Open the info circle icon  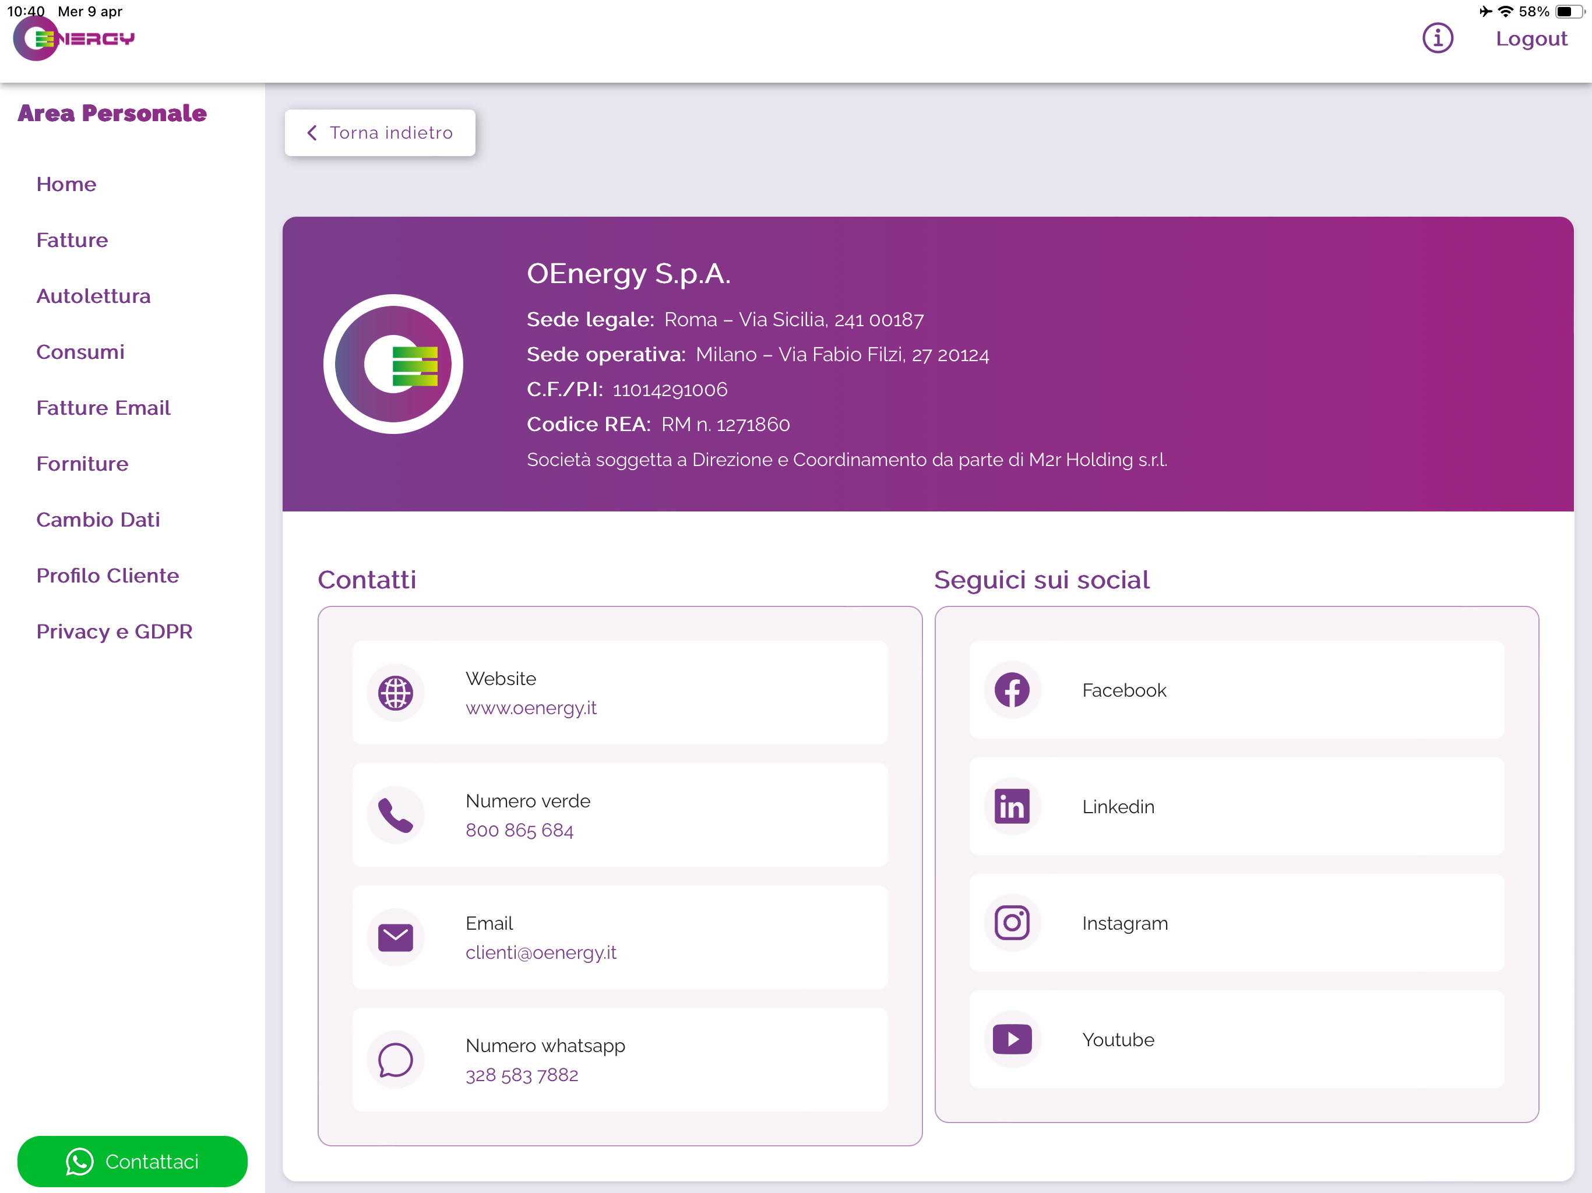pyautogui.click(x=1437, y=38)
